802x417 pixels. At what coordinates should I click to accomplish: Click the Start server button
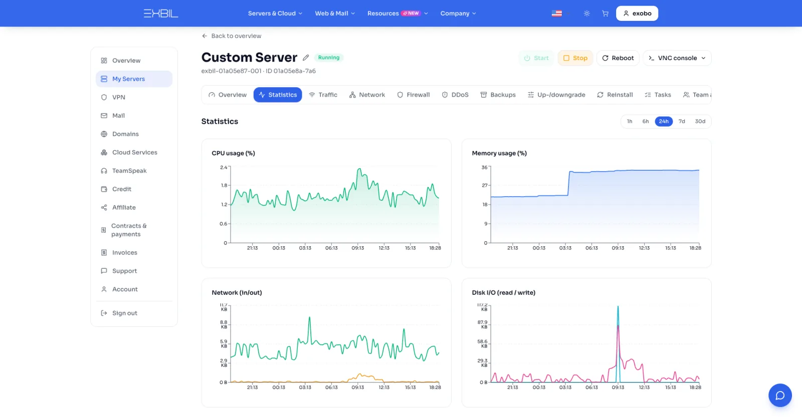tap(536, 58)
